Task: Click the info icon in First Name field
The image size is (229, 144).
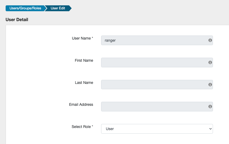Action: coord(210,63)
